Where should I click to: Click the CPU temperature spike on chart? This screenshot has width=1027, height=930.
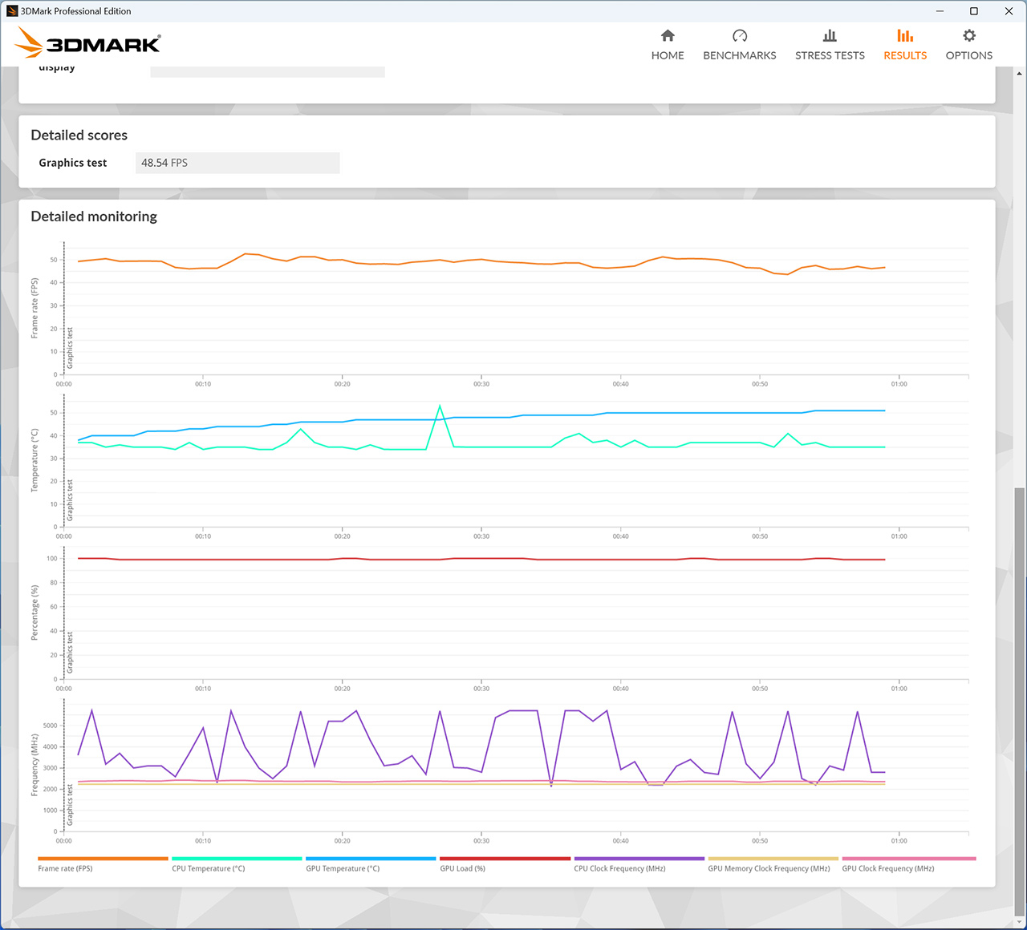(x=440, y=406)
